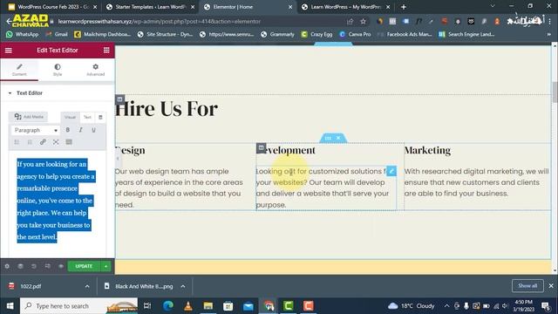558x314 pixels.
Task: Open the Grammarly bookmark
Action: 277,35
